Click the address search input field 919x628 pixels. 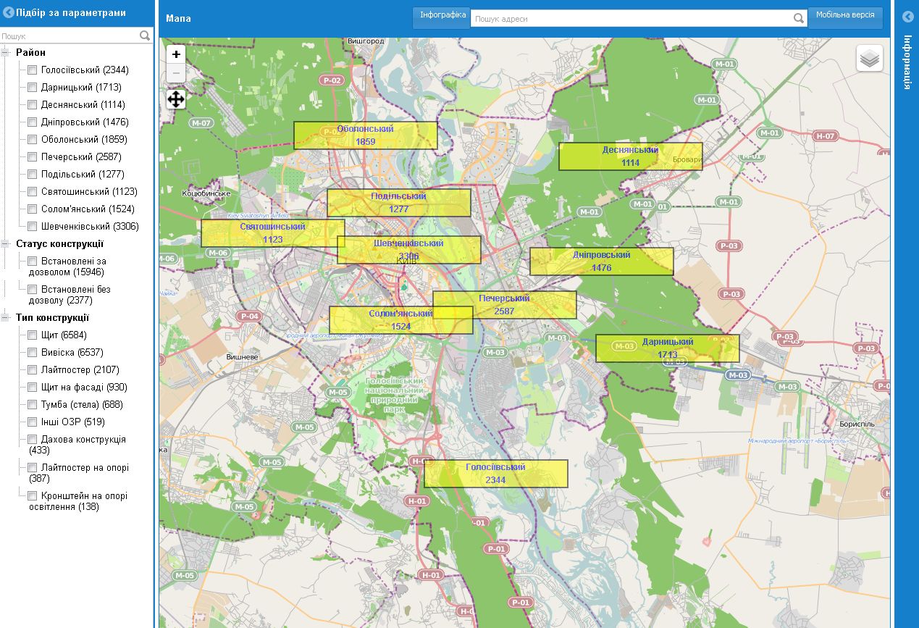(x=630, y=19)
